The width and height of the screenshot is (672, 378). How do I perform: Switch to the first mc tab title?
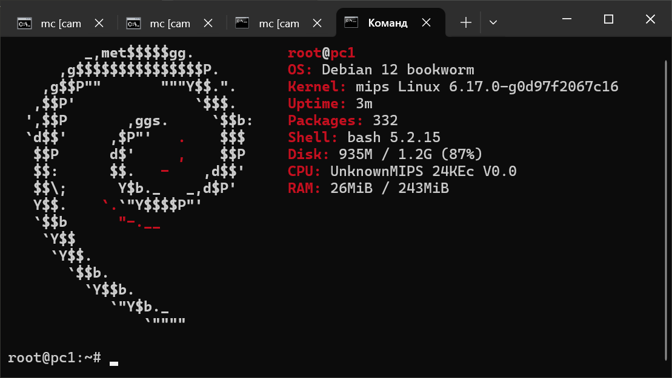click(61, 24)
